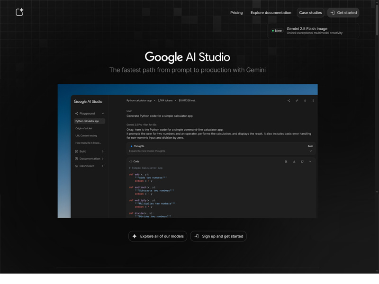Click the copy icon on the Code block
379x284 pixels.
302,161
